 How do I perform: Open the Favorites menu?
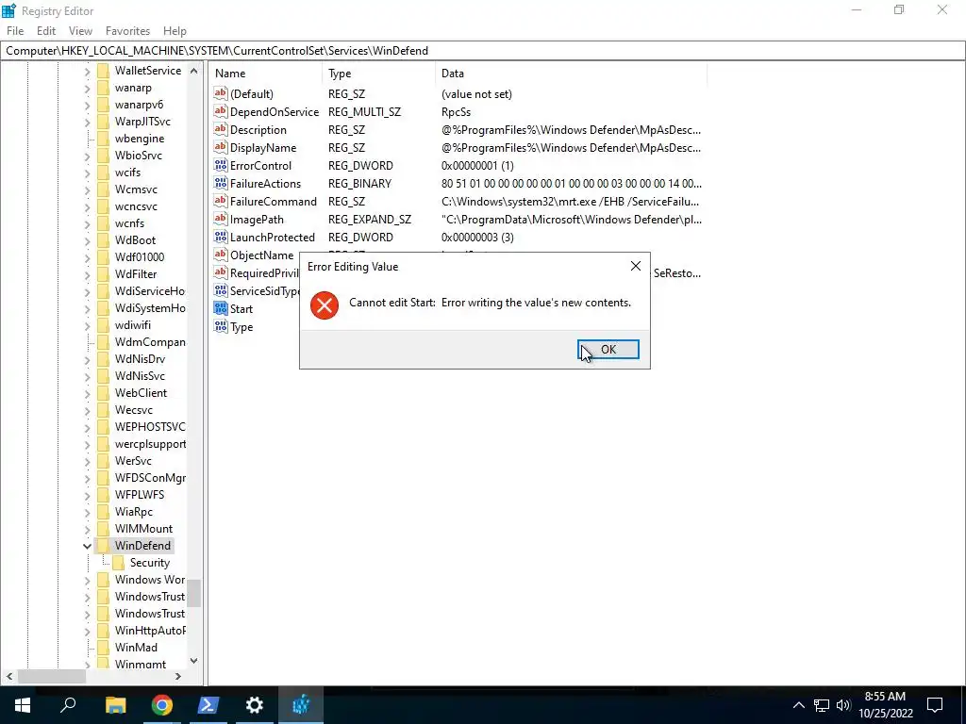tap(127, 31)
